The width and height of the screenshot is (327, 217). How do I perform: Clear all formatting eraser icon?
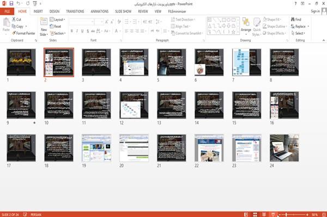pos(119,22)
